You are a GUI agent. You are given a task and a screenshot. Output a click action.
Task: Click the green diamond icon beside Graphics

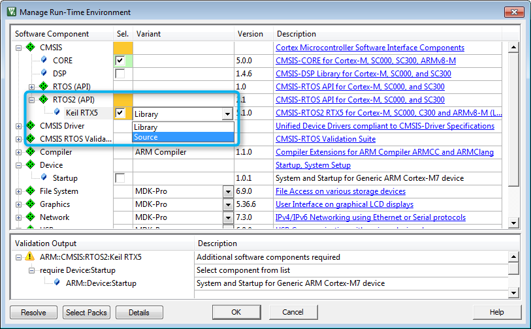coord(31,204)
